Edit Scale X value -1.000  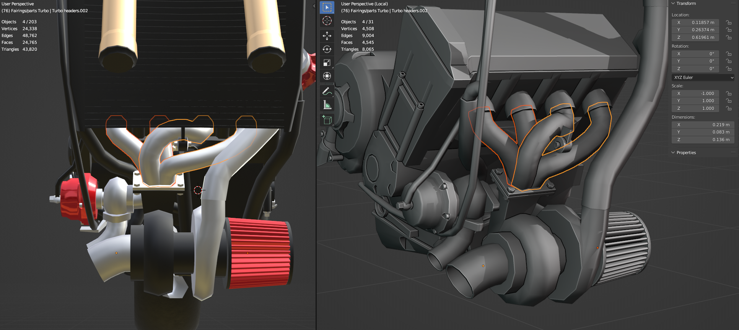[x=695, y=93]
